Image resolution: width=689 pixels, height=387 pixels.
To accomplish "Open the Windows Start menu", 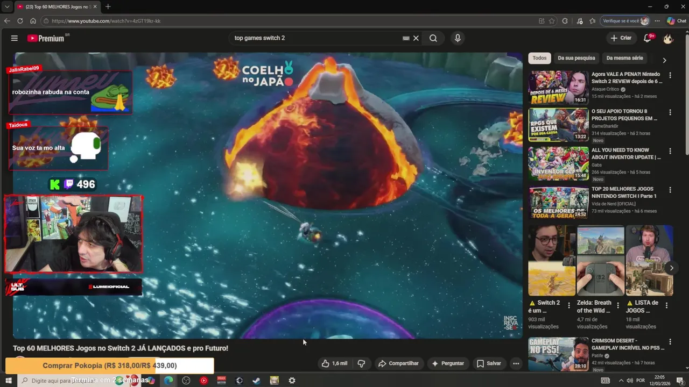I will 8,381.
